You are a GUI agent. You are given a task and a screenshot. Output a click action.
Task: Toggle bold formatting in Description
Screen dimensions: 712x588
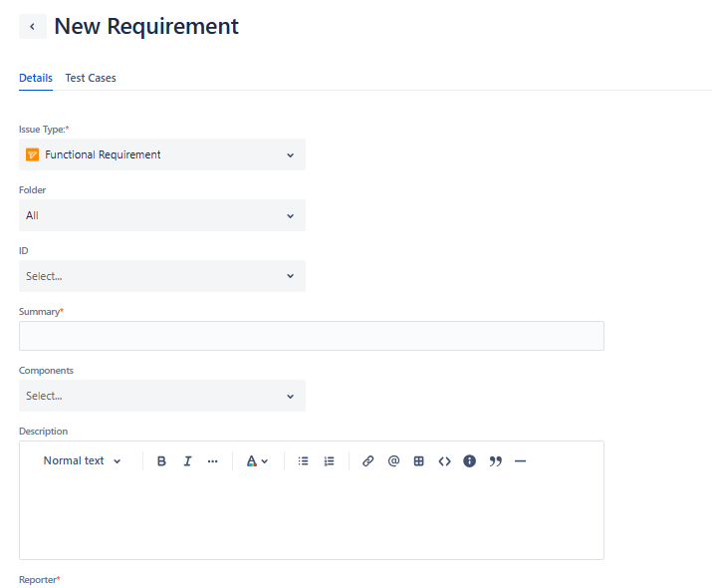click(161, 461)
